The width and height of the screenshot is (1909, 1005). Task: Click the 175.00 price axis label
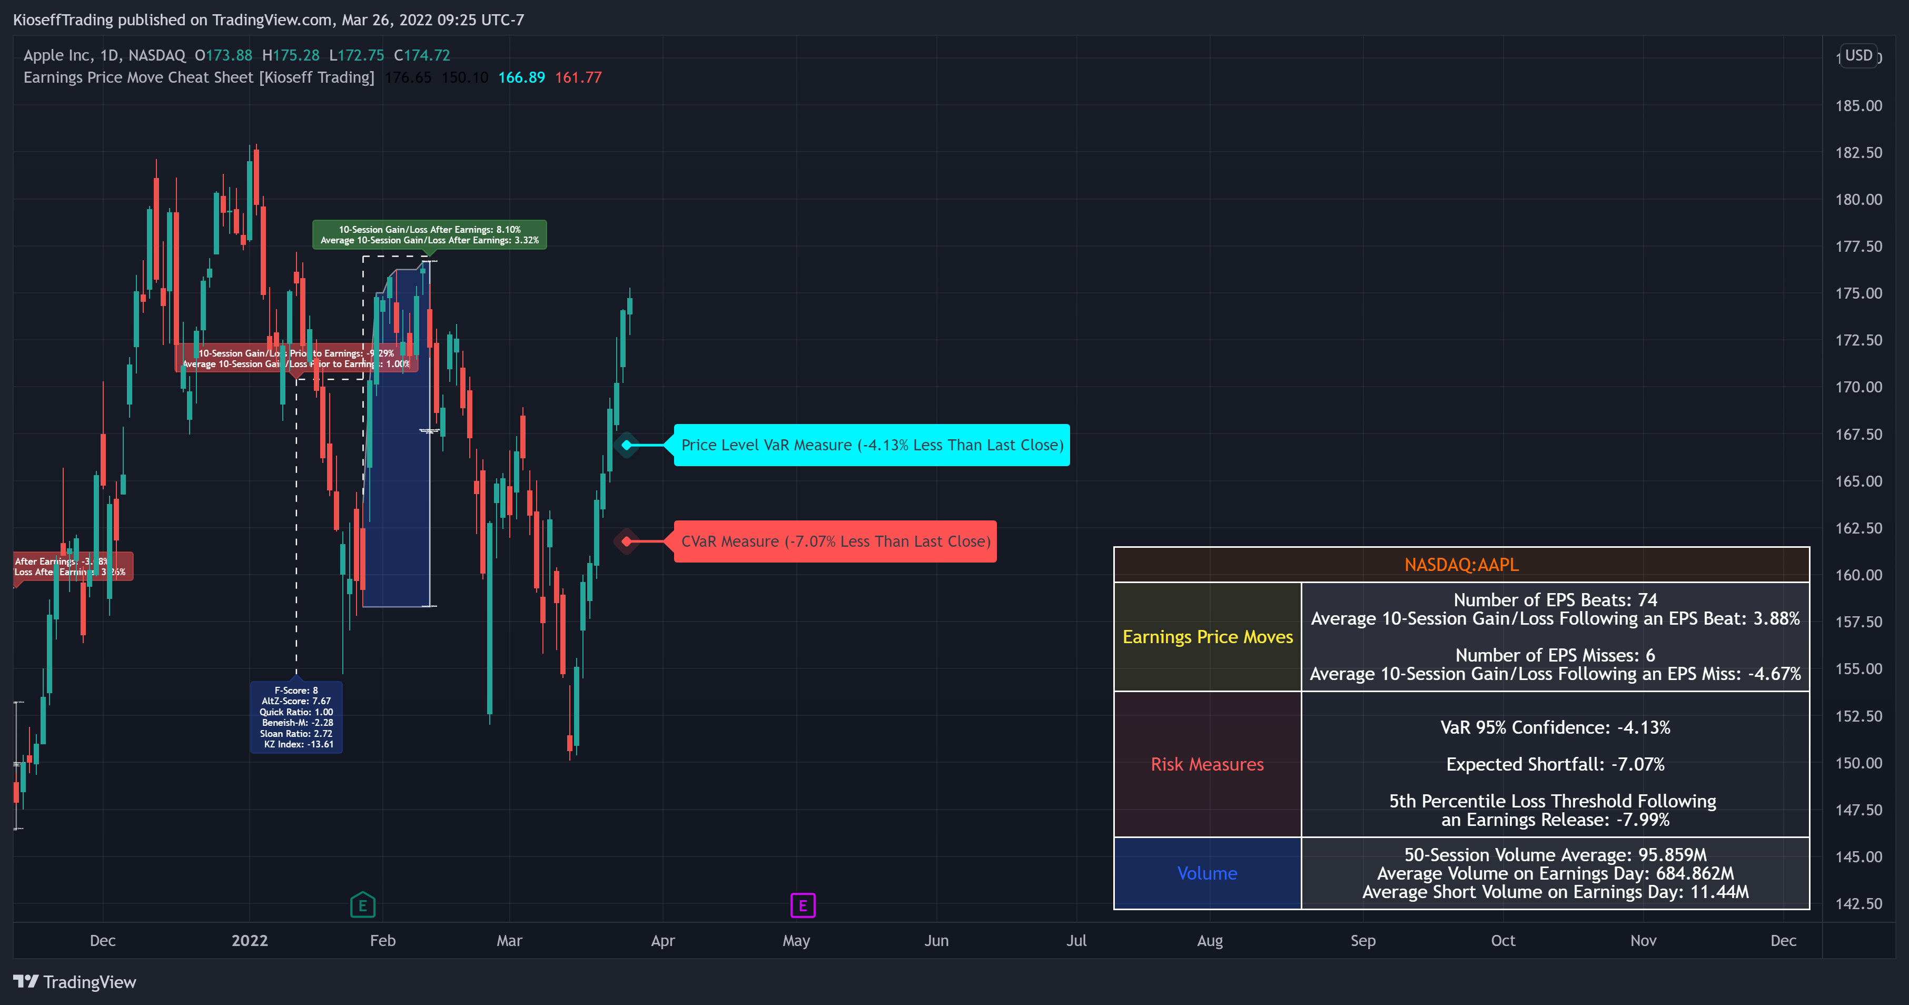(x=1858, y=293)
